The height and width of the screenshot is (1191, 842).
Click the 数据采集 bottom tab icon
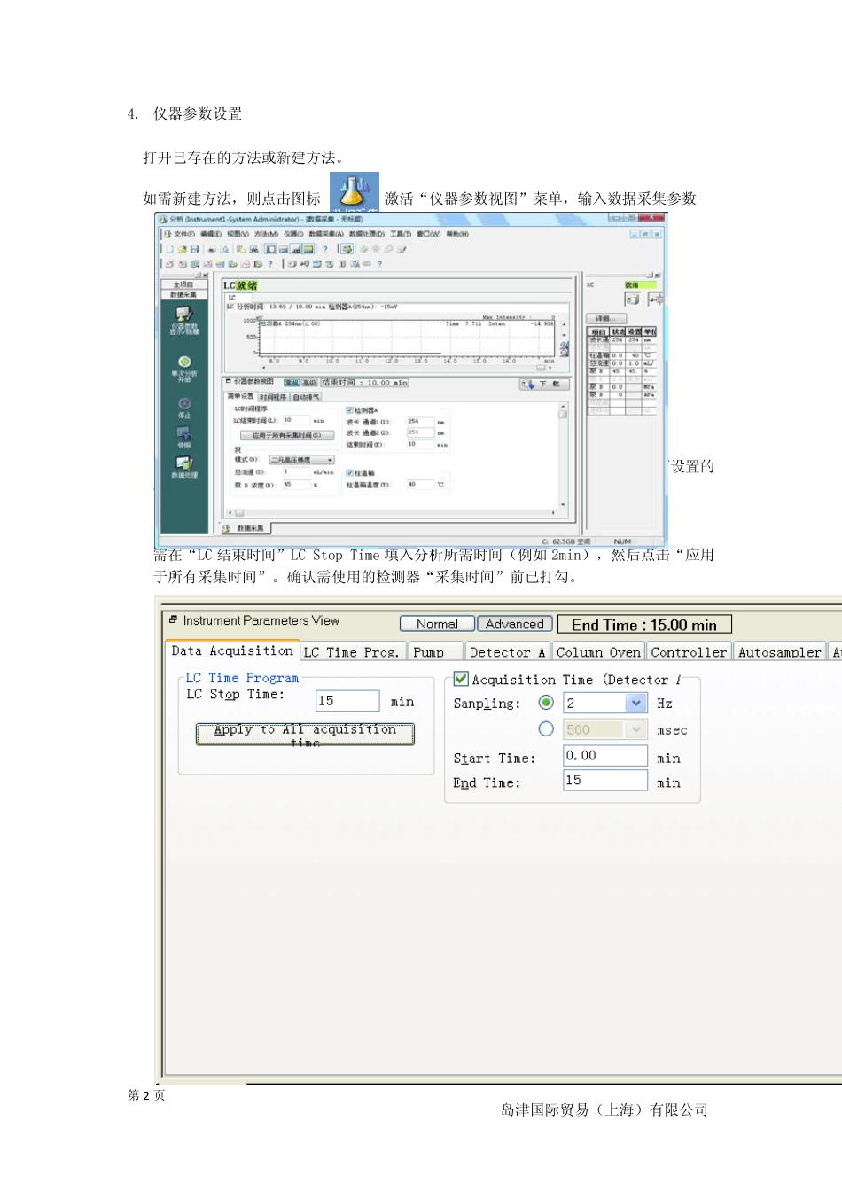(226, 528)
